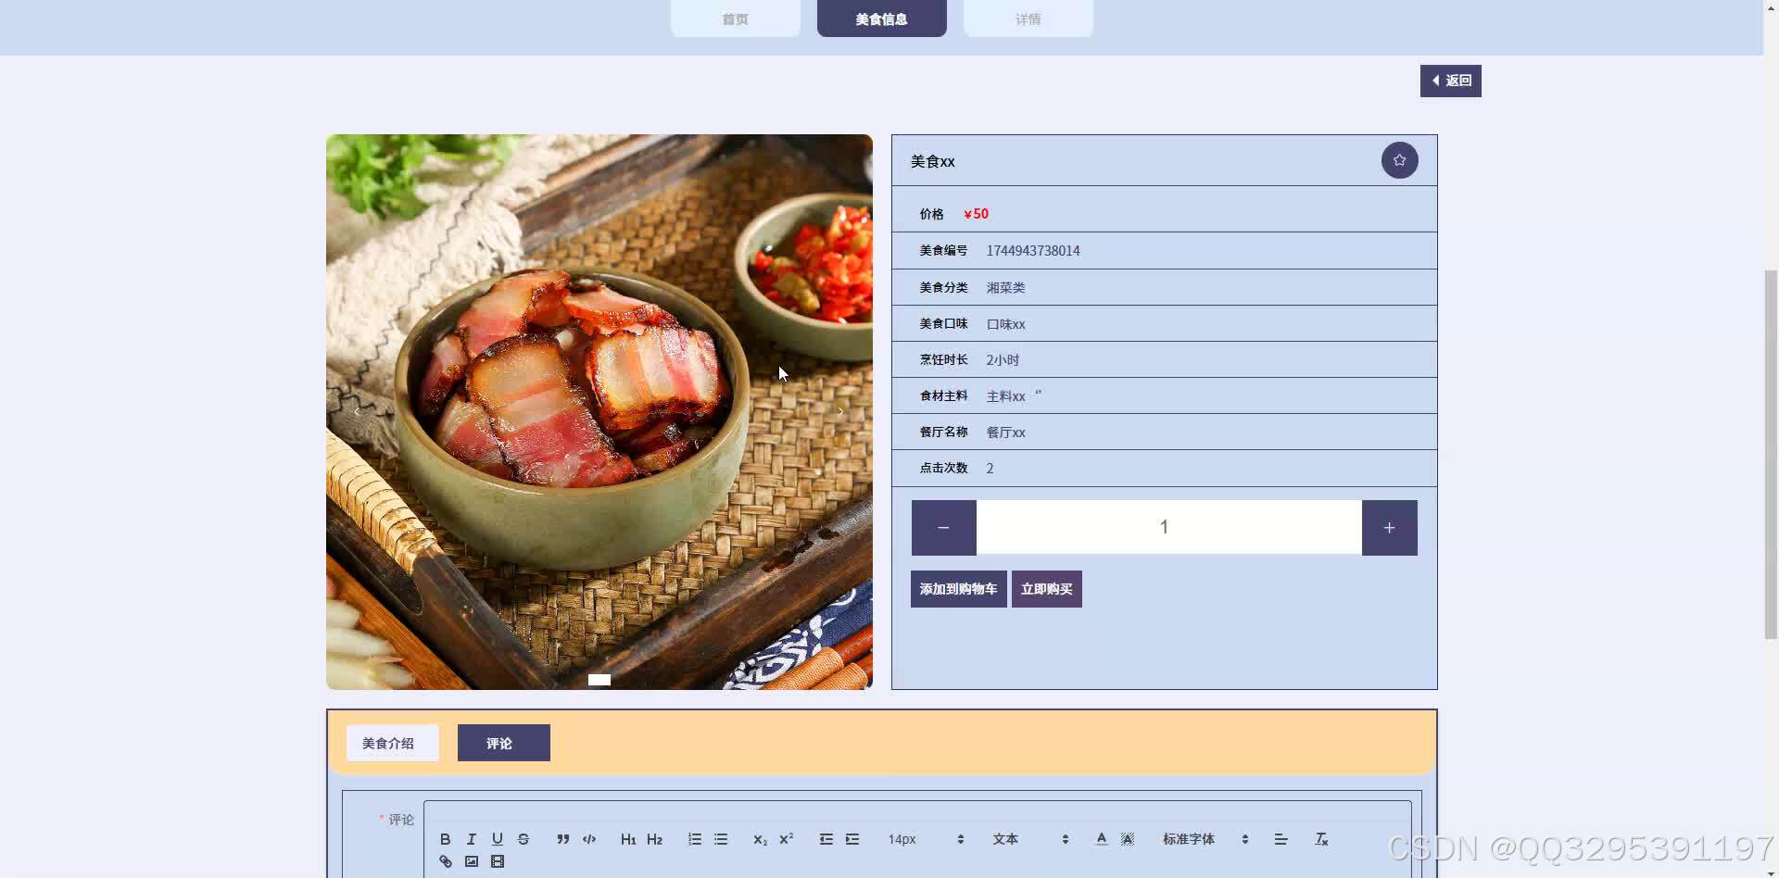Image resolution: width=1779 pixels, height=878 pixels.
Task: Open the 标准字体 font family dropdown
Action: (1205, 839)
